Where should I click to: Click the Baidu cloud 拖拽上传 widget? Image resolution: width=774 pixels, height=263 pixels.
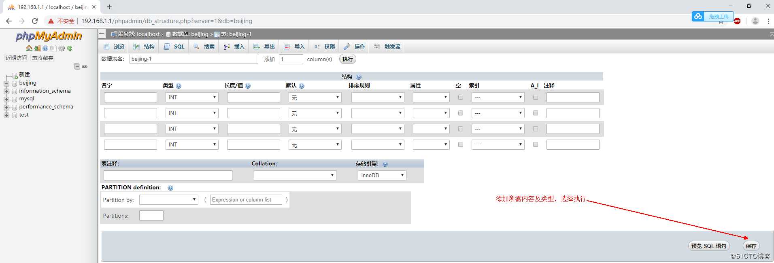[x=713, y=16]
